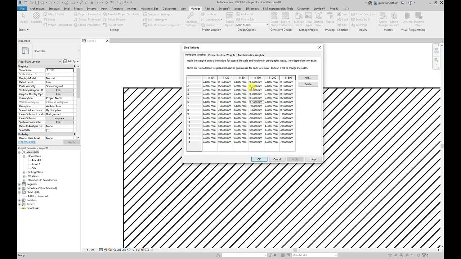
Task: Open the Phases tool
Action: tap(330, 18)
